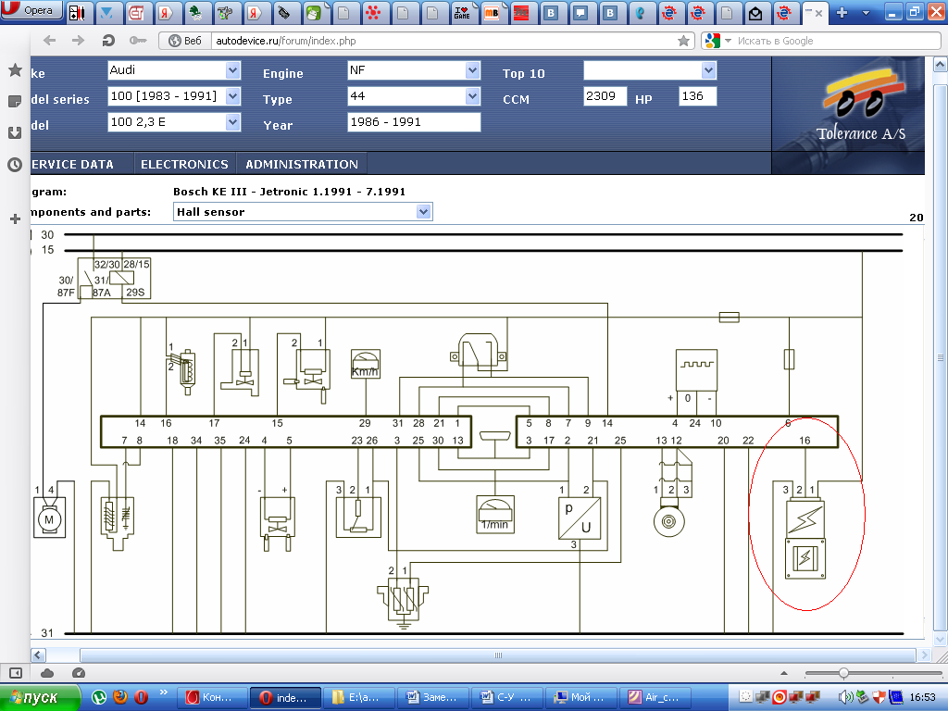This screenshot has width=948, height=711.
Task: Click the CCM field showing 2309
Action: [x=605, y=96]
